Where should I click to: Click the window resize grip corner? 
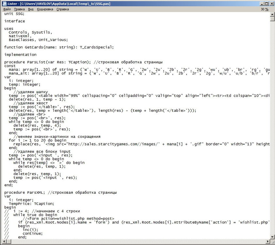272,242
